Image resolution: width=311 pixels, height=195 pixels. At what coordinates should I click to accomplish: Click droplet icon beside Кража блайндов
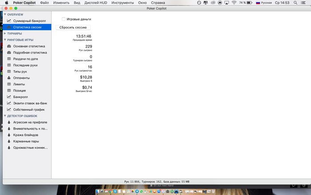point(9,135)
